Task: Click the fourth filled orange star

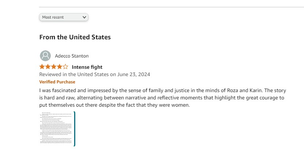Action: coord(60,67)
